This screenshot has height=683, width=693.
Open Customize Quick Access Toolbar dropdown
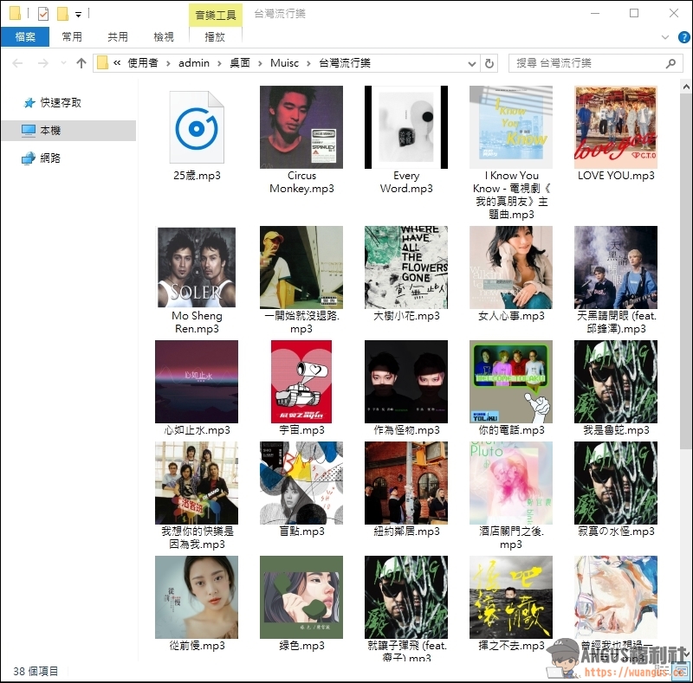pyautogui.click(x=78, y=14)
